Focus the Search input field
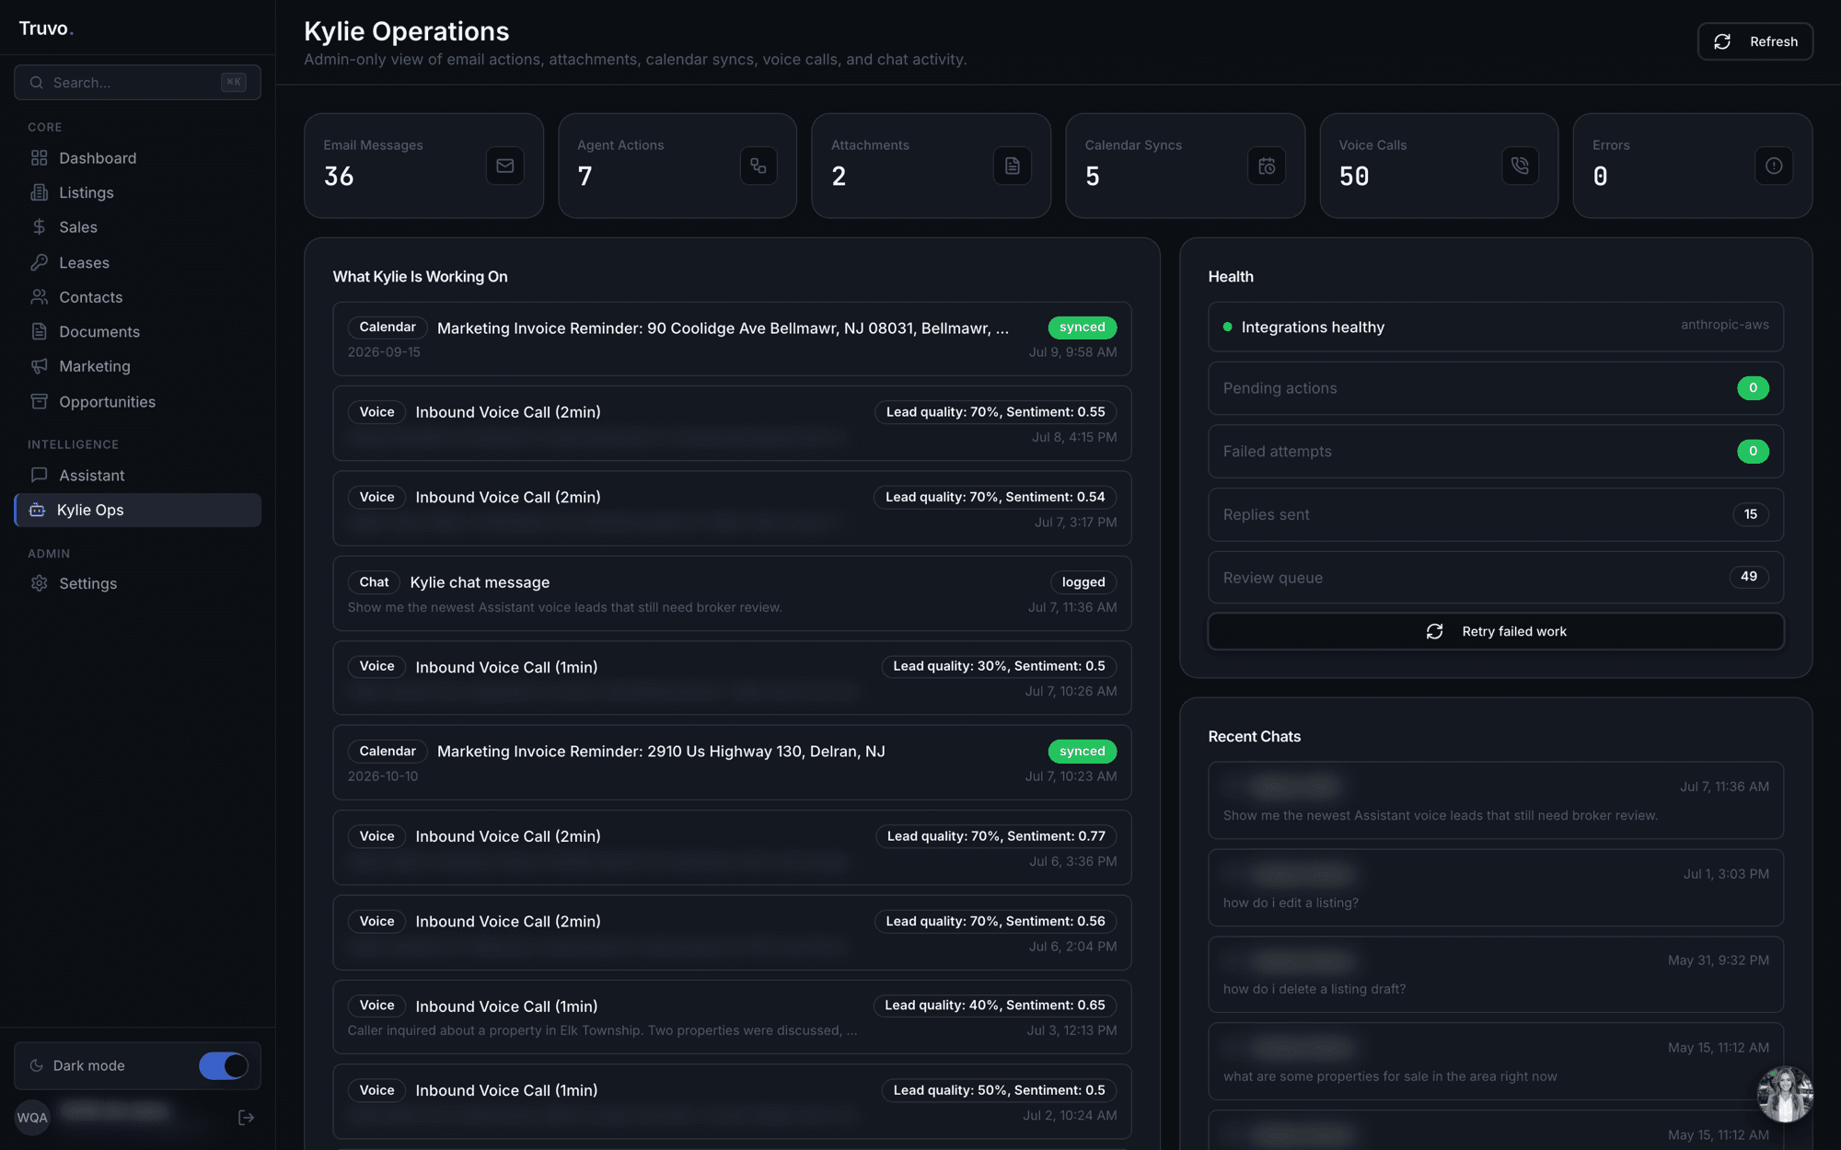Screen dimensions: 1841x1150 [x=137, y=82]
